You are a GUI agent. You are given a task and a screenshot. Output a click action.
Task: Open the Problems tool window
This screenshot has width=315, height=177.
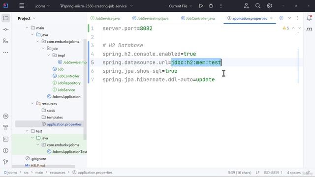[x=5, y=150]
